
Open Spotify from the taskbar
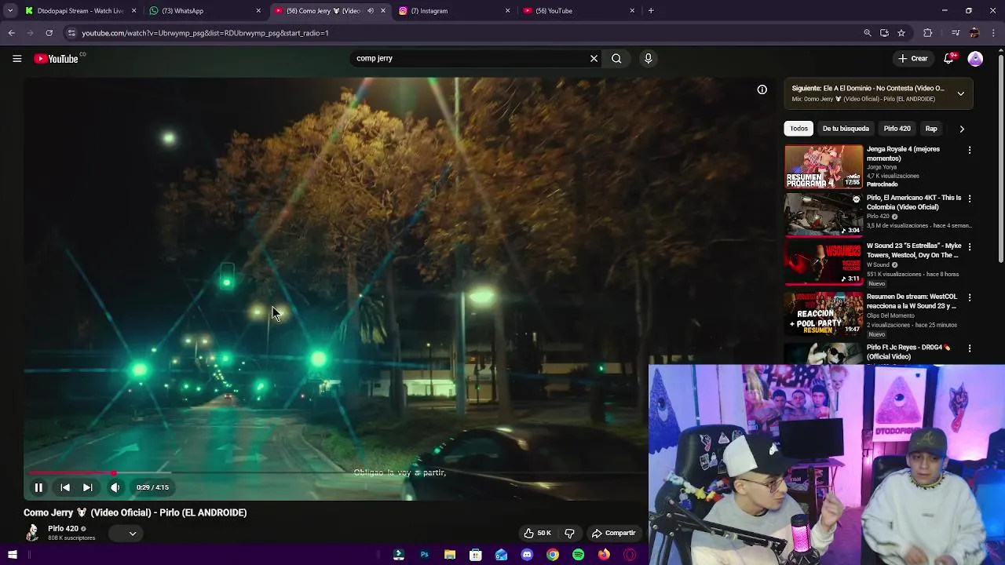click(578, 555)
